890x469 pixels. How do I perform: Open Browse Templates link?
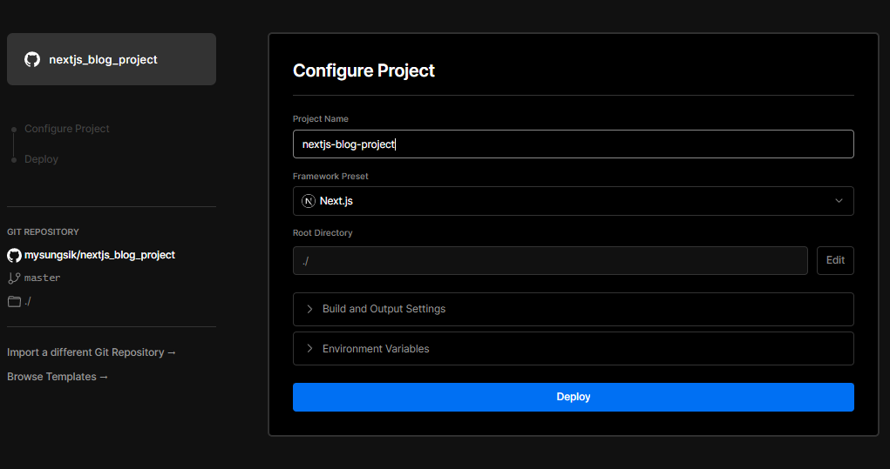point(58,377)
